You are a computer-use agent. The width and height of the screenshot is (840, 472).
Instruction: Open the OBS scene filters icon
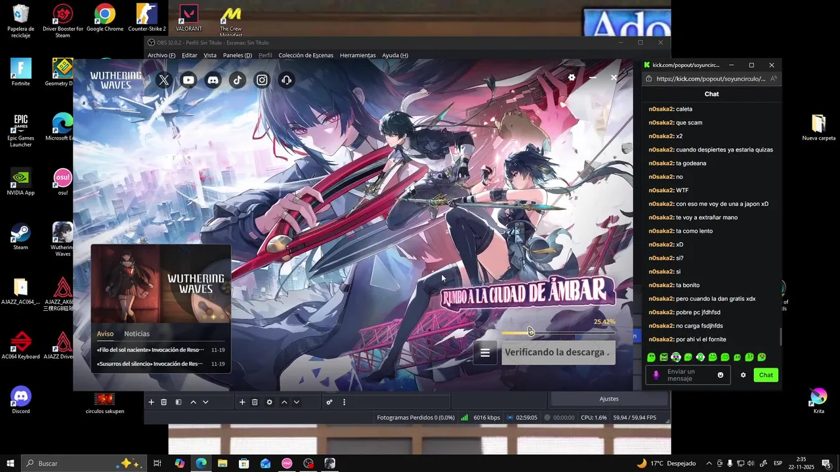[178, 402]
